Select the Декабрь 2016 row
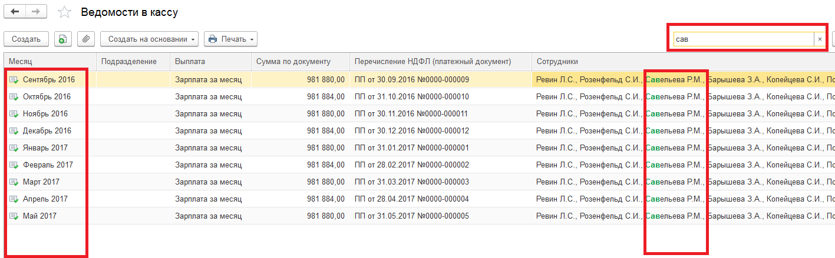Viewport: 835px width, 258px height. [420, 130]
